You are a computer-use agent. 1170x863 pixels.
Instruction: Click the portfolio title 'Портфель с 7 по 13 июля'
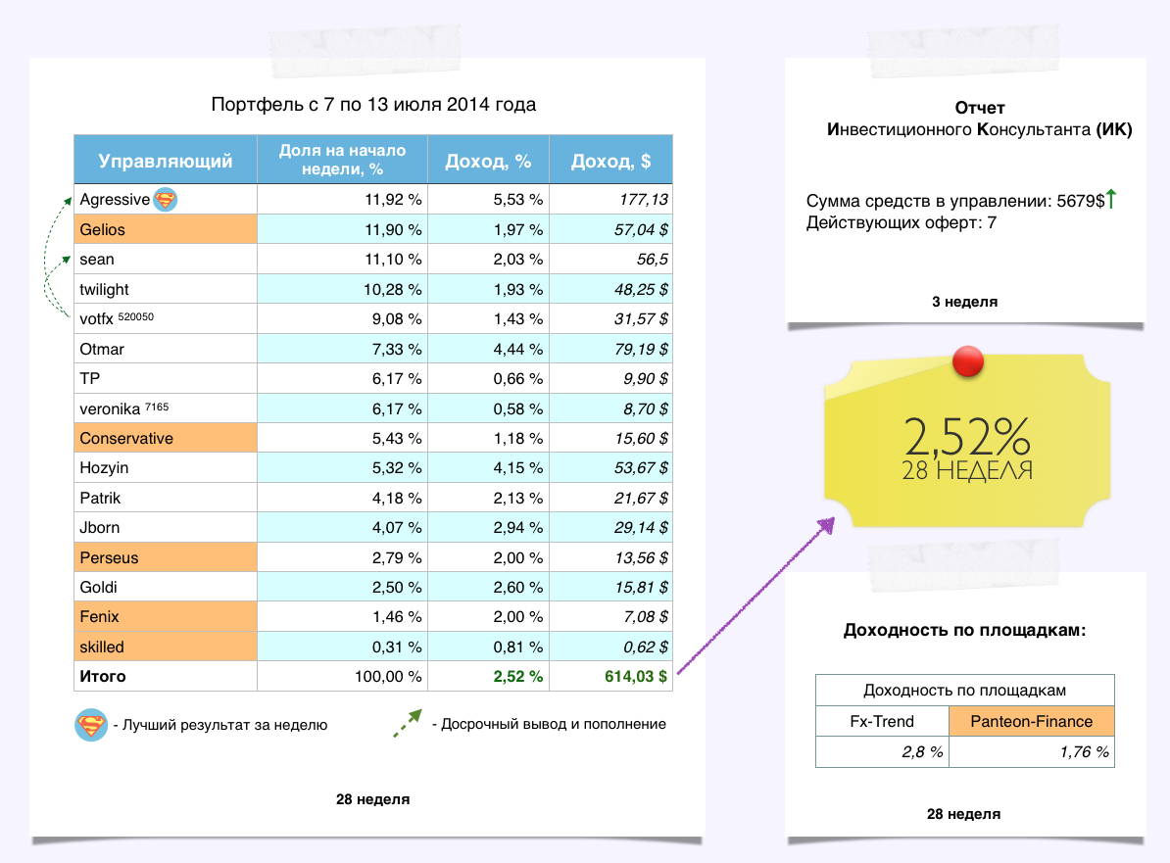373,105
